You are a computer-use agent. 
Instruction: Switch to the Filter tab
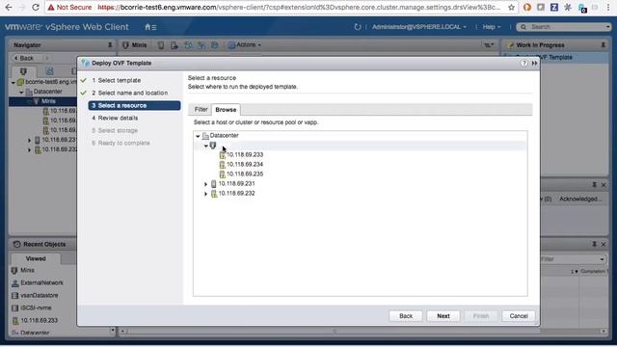(201, 109)
